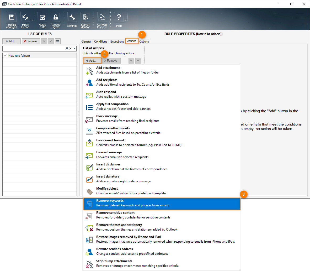This screenshot has width=310, height=271.
Task: Select the Insert disclaimer action
Action: [162, 167]
